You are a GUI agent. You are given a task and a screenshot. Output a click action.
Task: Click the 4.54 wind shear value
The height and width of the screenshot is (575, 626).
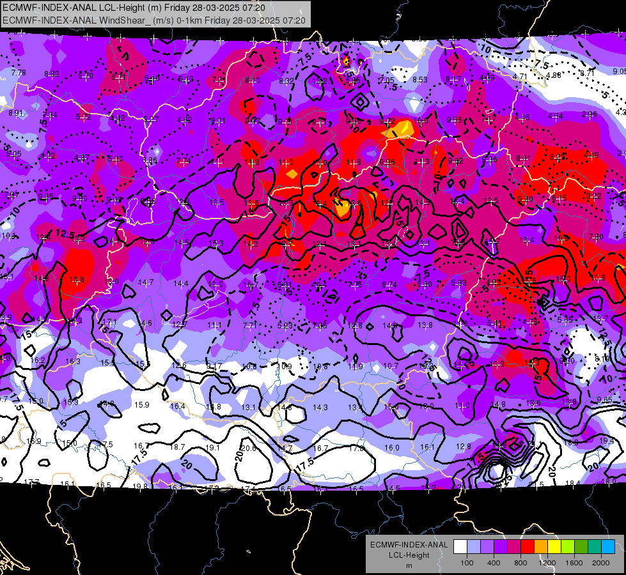click(x=555, y=116)
